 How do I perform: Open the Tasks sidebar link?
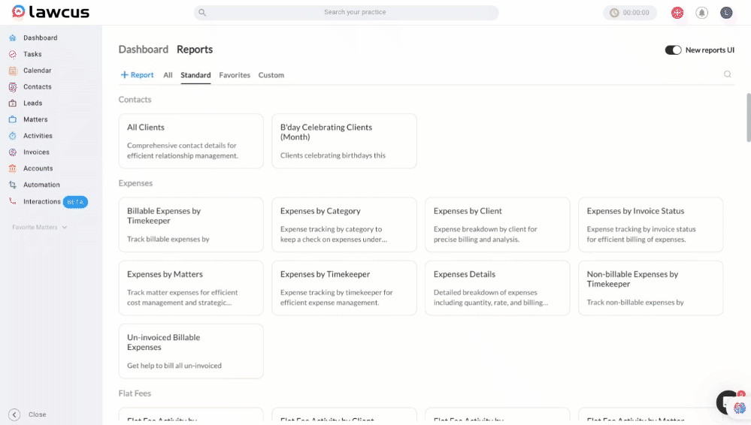32,54
